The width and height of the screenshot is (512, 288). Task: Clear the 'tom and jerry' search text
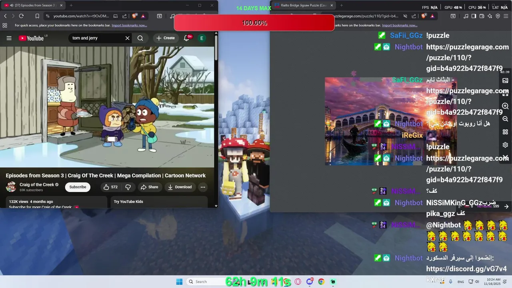[127, 38]
